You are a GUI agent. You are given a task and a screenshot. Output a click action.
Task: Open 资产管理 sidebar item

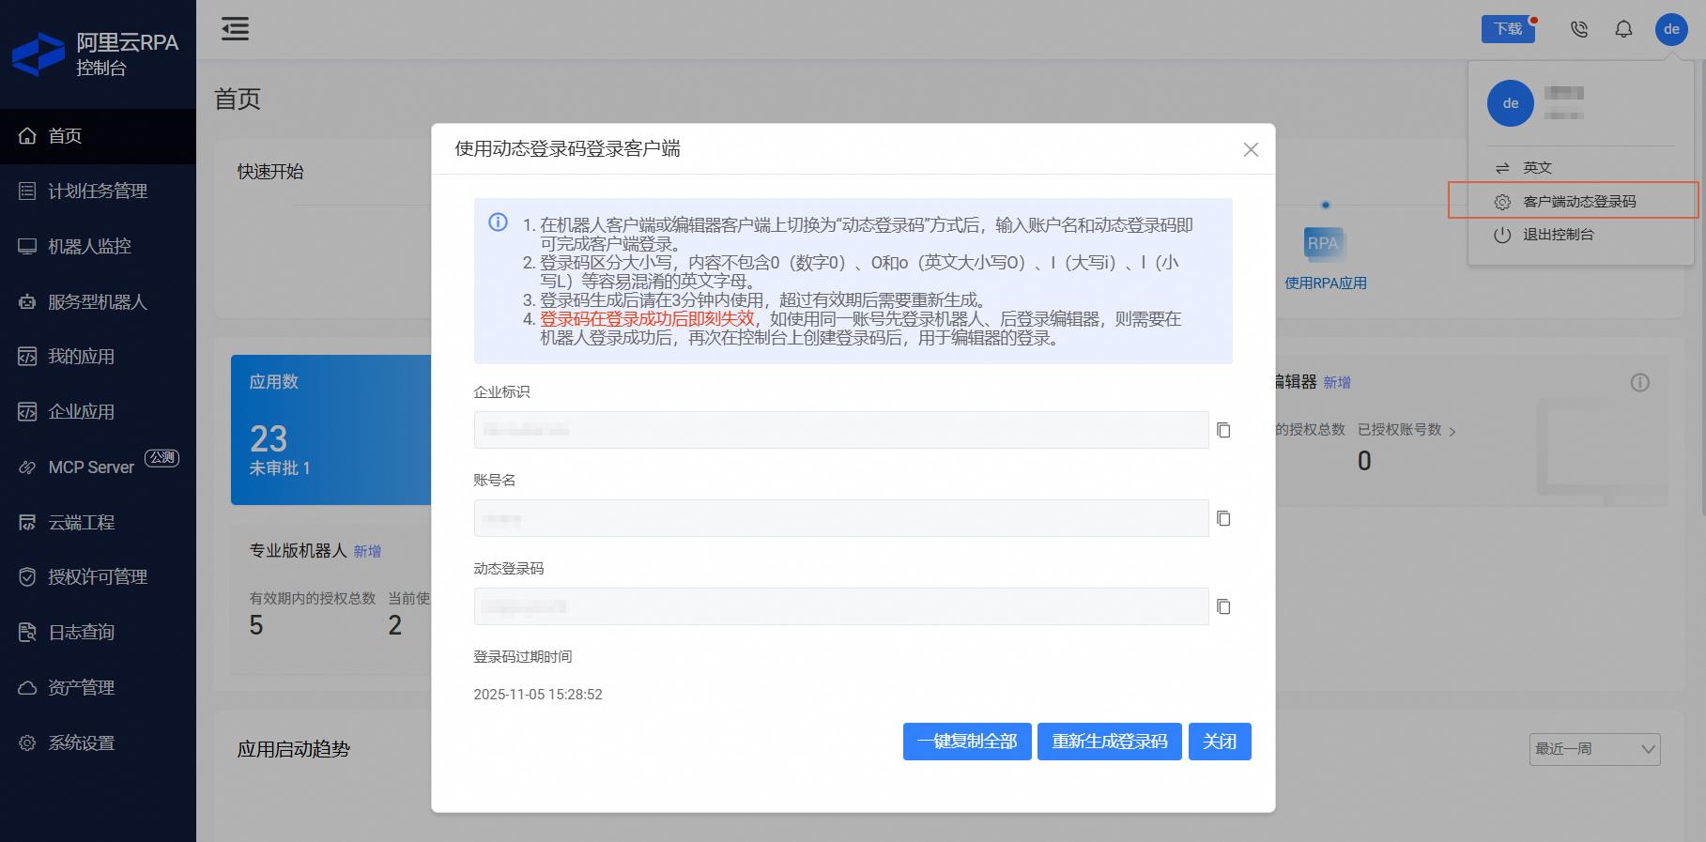point(98,688)
